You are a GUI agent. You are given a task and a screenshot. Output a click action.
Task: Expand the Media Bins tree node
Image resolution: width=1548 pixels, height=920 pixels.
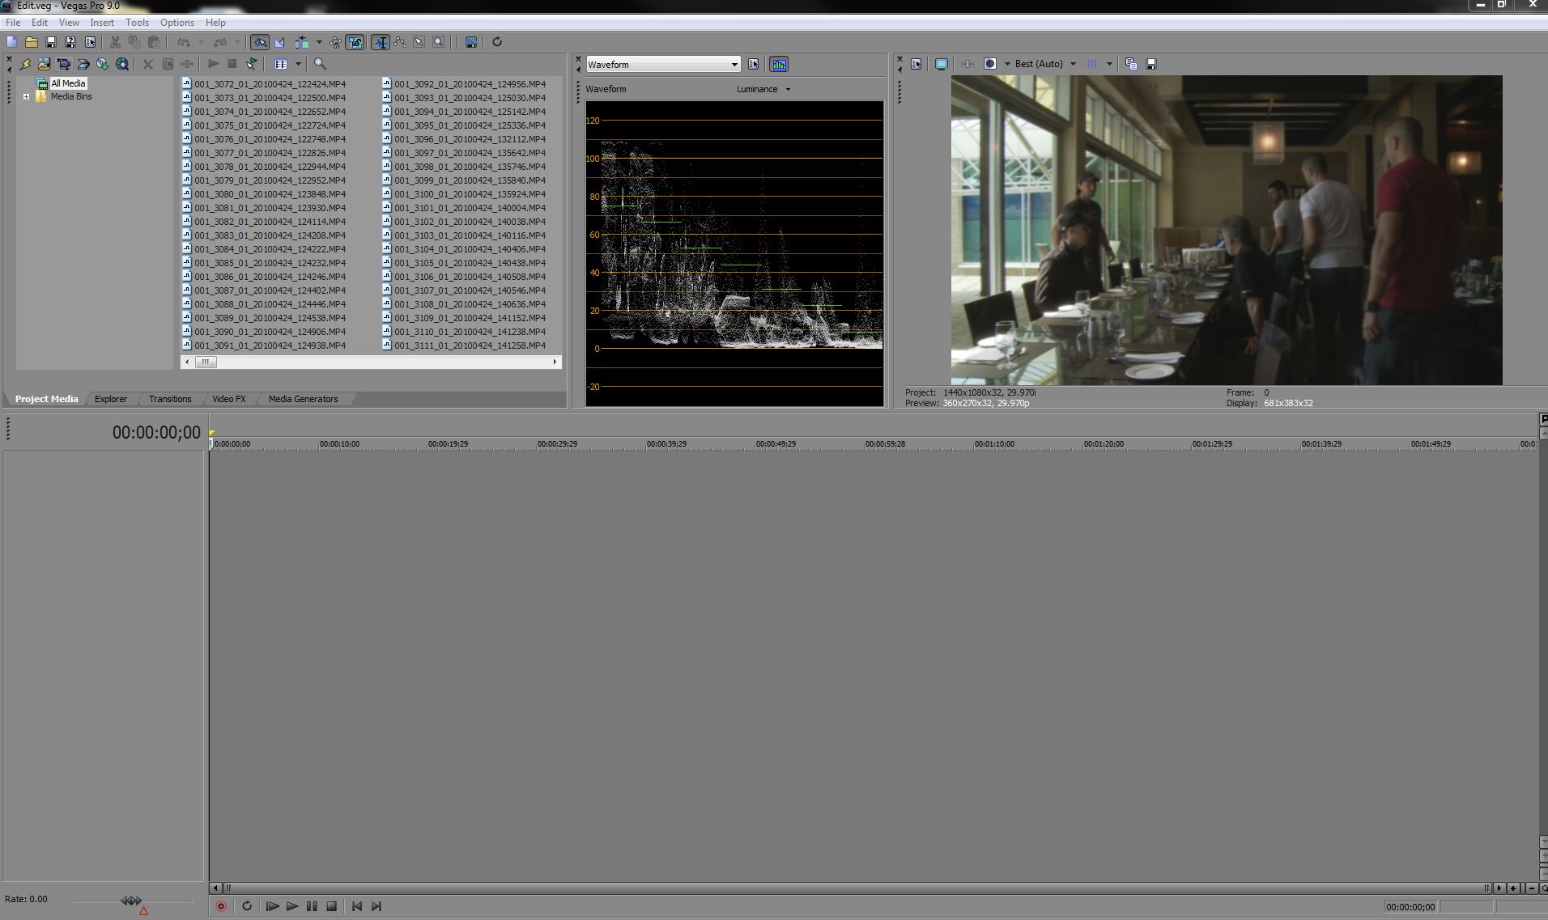pyautogui.click(x=26, y=97)
